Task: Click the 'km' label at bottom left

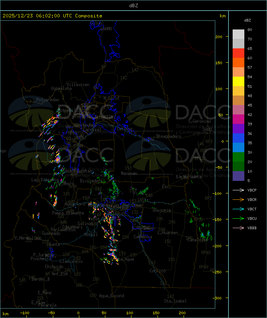Action: [6, 314]
